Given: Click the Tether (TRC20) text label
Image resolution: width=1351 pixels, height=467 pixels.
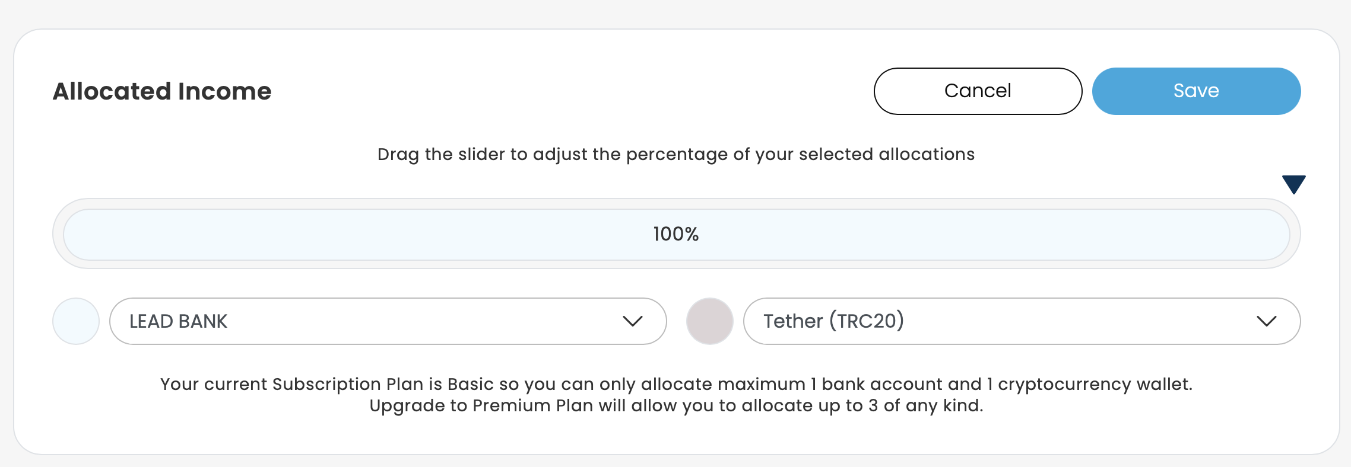Looking at the screenshot, I should (x=833, y=321).
